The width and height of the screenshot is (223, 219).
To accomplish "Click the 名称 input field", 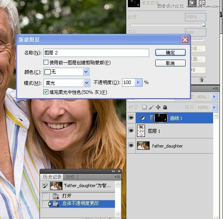I will click(96, 53).
